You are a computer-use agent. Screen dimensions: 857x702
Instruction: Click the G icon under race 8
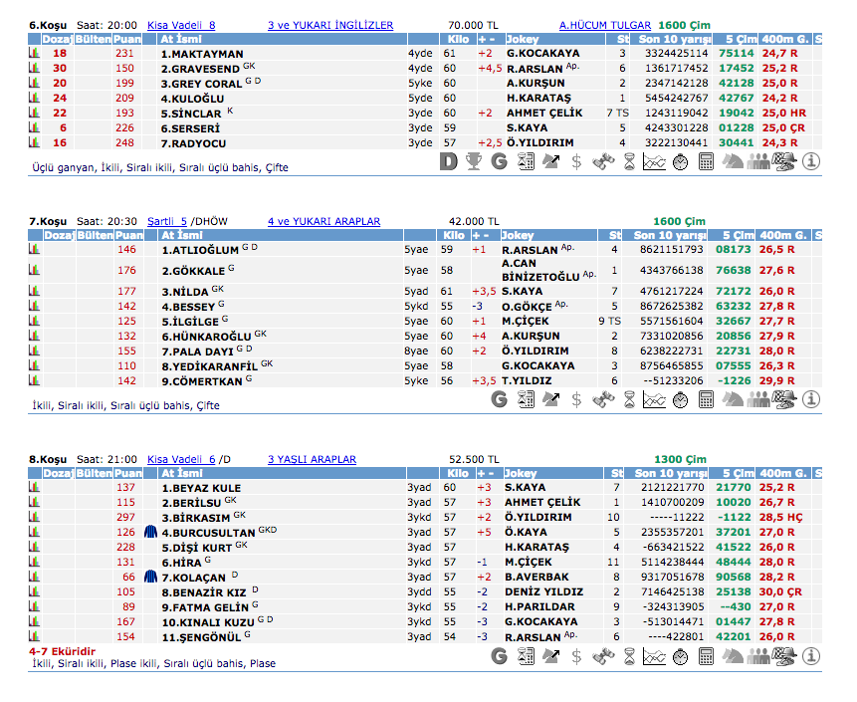[x=500, y=656]
